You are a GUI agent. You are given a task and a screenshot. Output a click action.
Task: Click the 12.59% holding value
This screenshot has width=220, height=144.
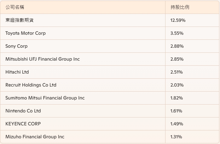pos(178,20)
